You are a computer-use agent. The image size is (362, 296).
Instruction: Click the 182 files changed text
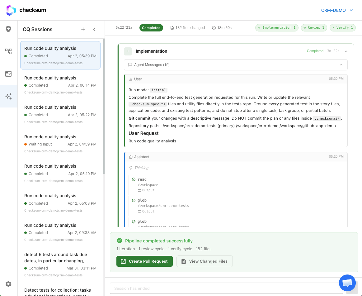pos(190,28)
